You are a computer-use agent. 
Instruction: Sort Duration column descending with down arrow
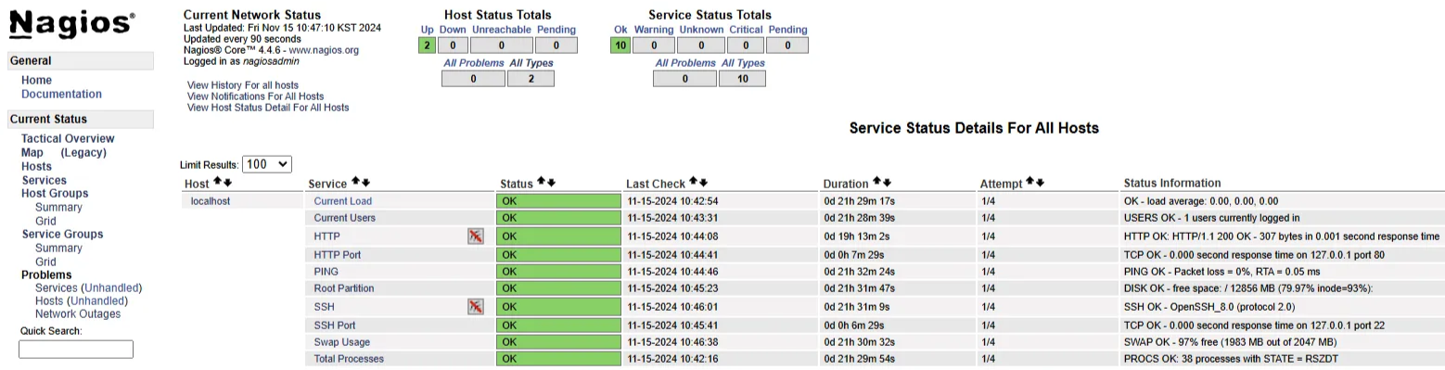(887, 182)
